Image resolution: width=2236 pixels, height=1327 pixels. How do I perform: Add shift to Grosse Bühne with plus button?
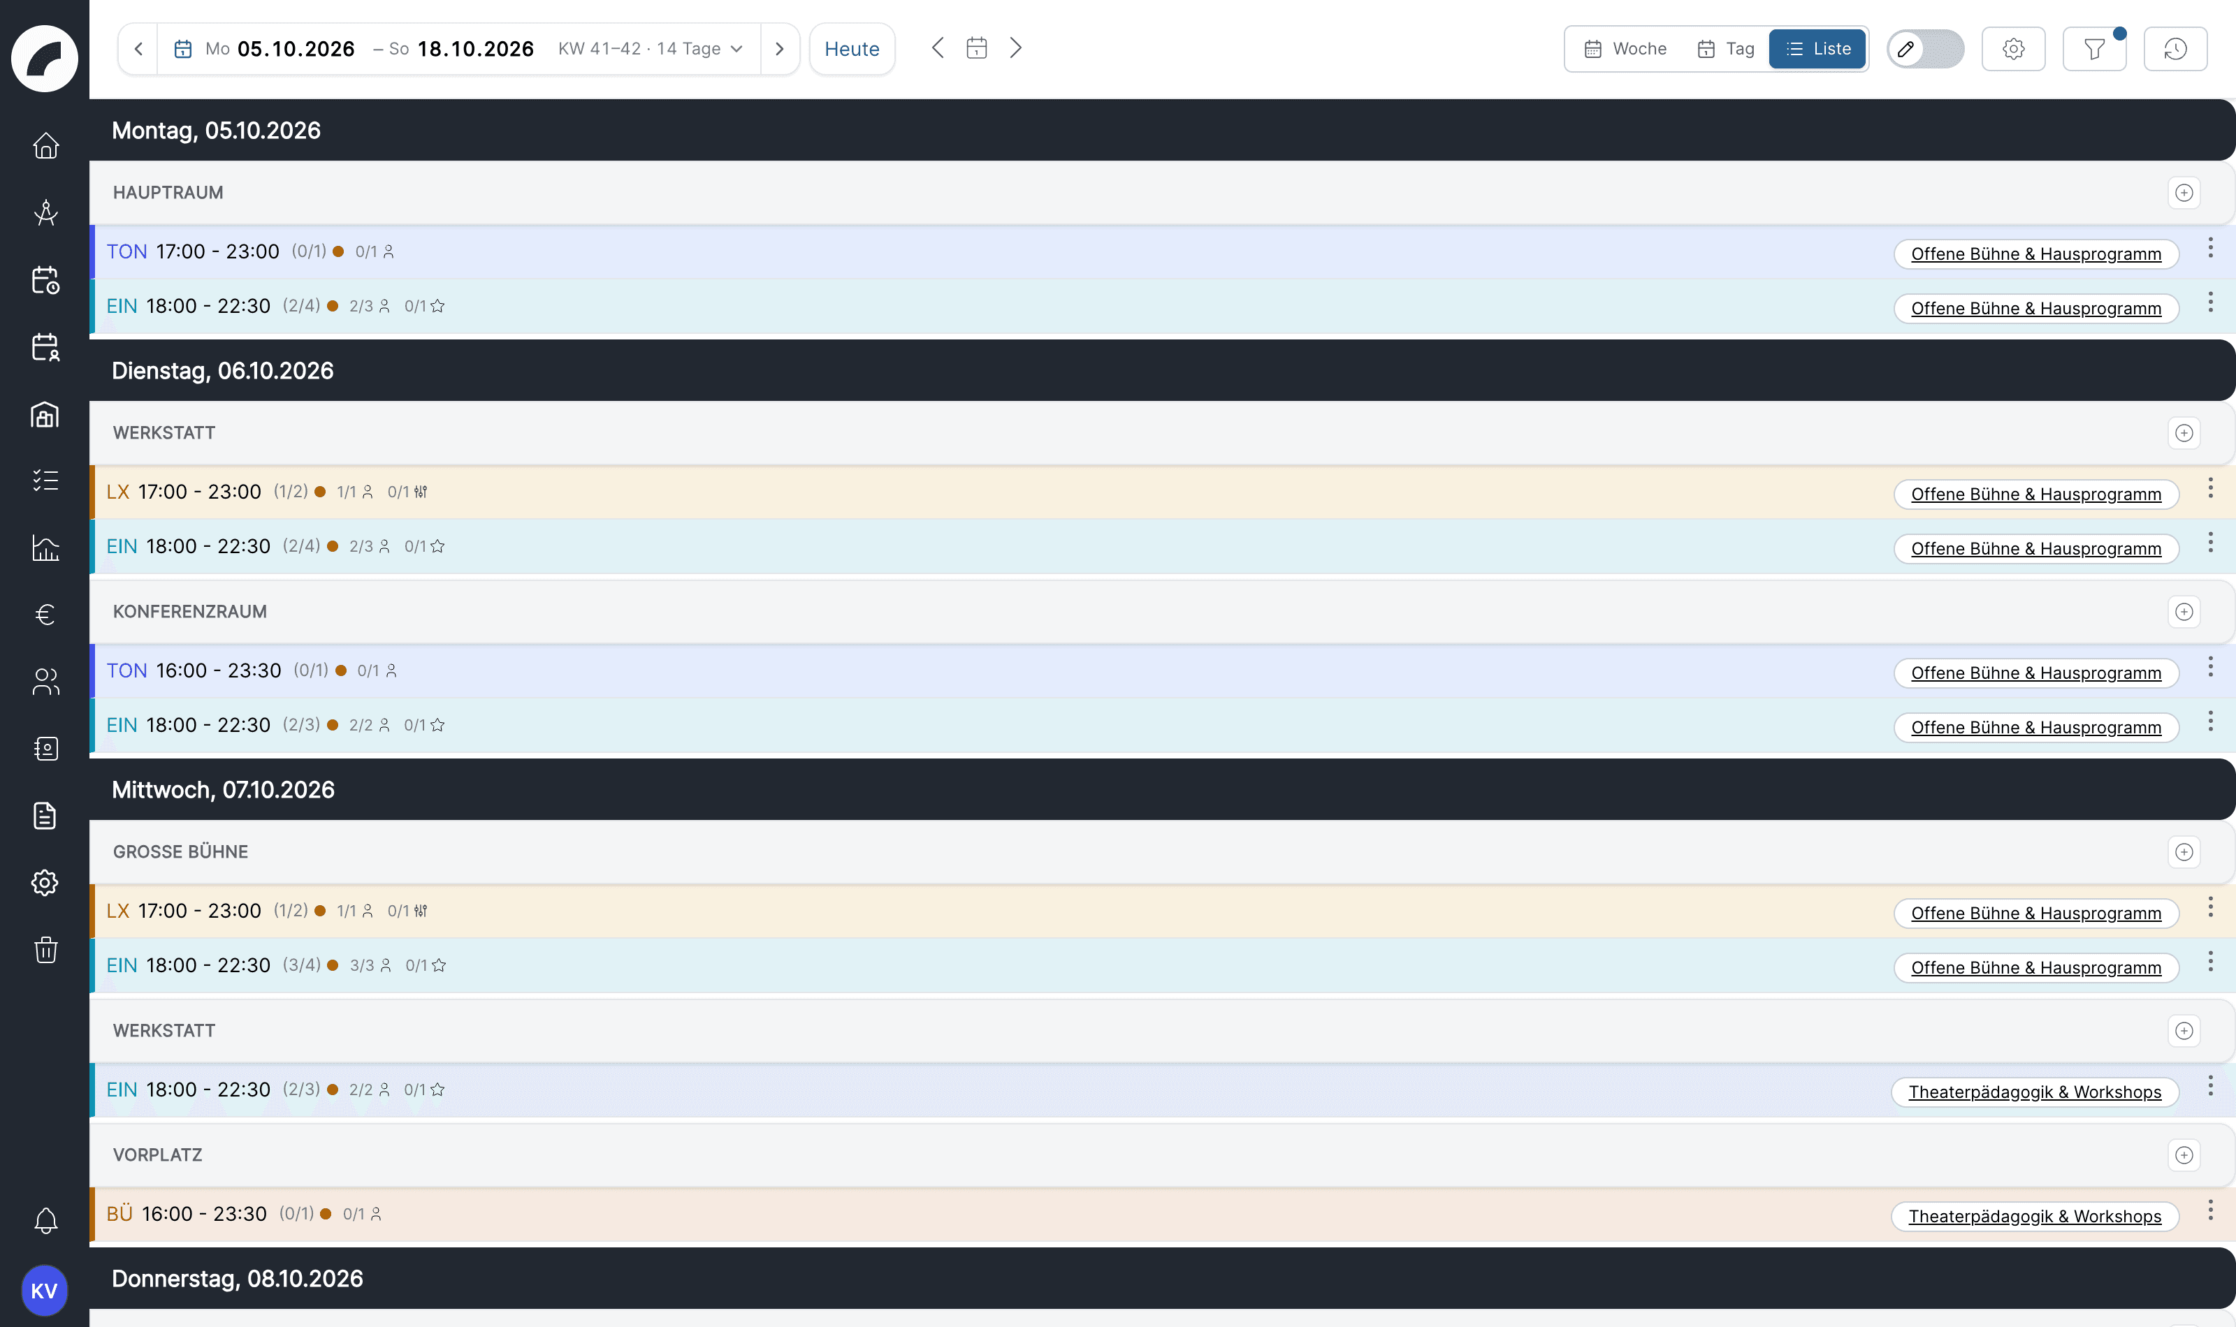(x=2183, y=851)
